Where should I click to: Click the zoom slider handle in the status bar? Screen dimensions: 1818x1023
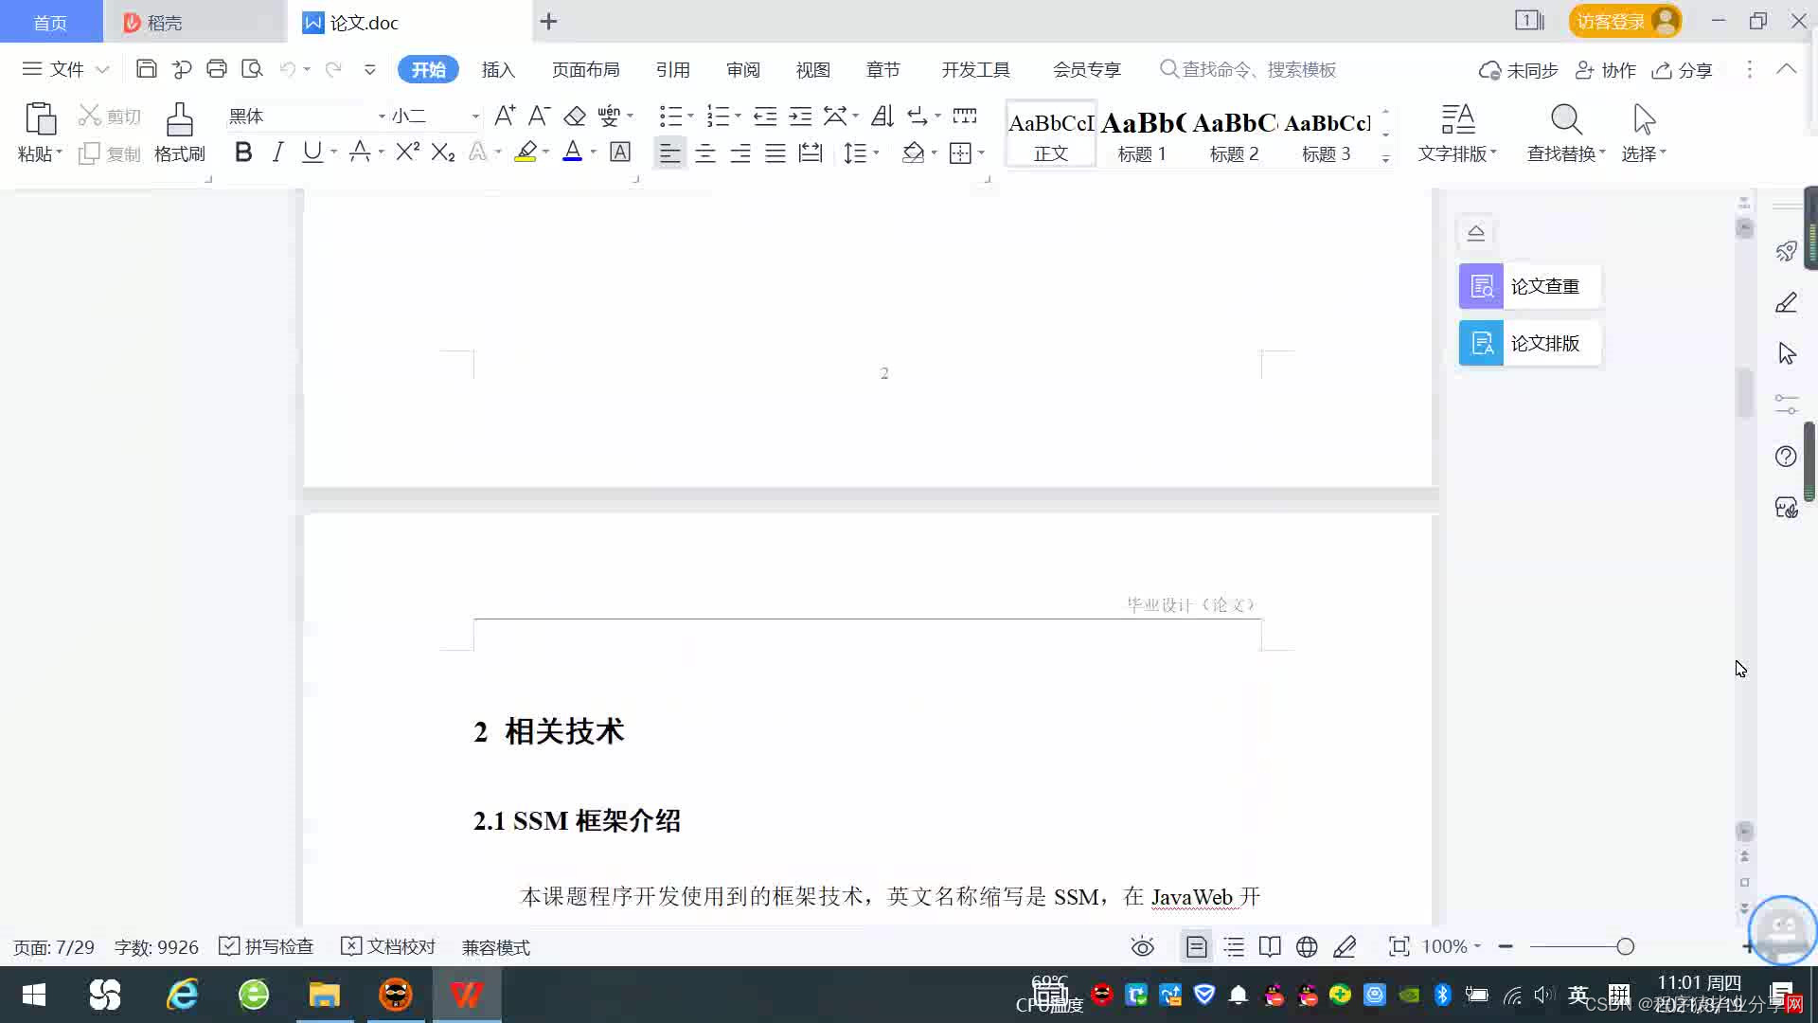(1625, 946)
